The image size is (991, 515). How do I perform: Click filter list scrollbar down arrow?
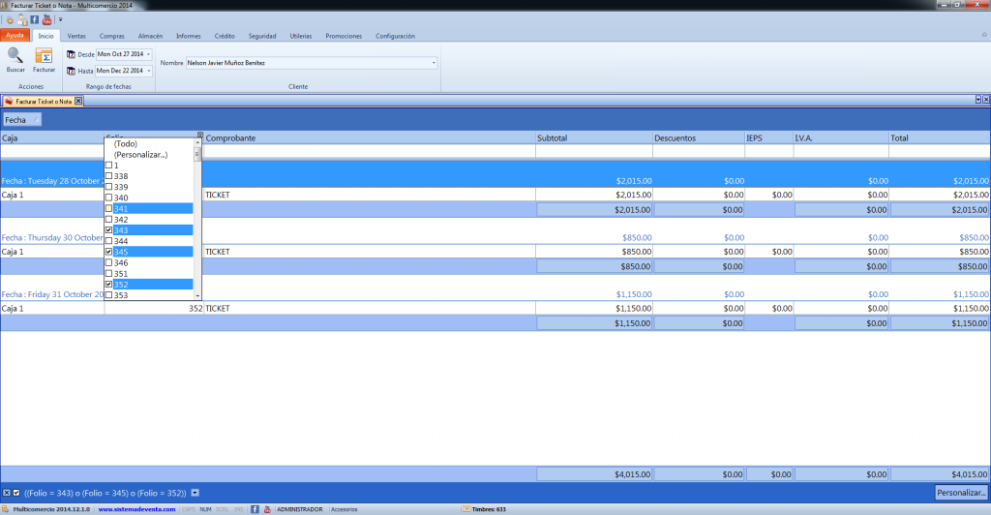197,295
